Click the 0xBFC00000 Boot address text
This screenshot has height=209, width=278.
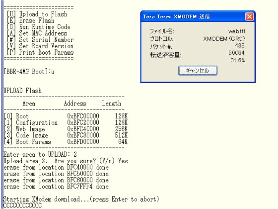coord(83,116)
